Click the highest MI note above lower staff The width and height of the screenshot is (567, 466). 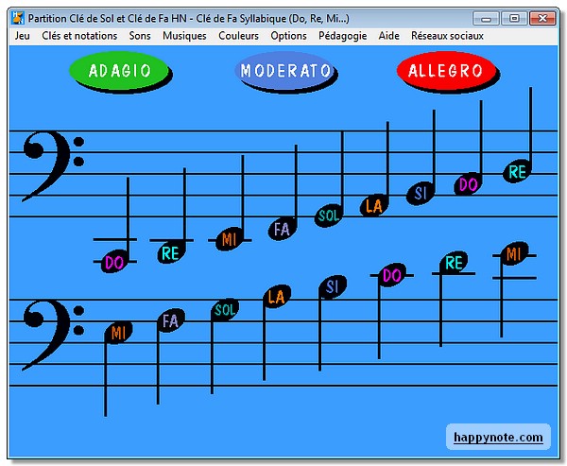coord(514,253)
